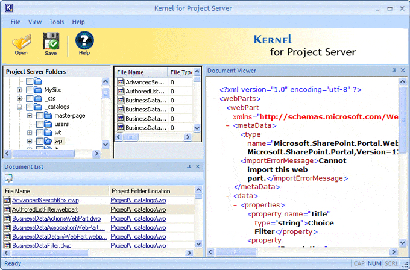Screen dimensions: 410x270
Task: Click the Kernel app icon in title bar
Action: click(9, 8)
